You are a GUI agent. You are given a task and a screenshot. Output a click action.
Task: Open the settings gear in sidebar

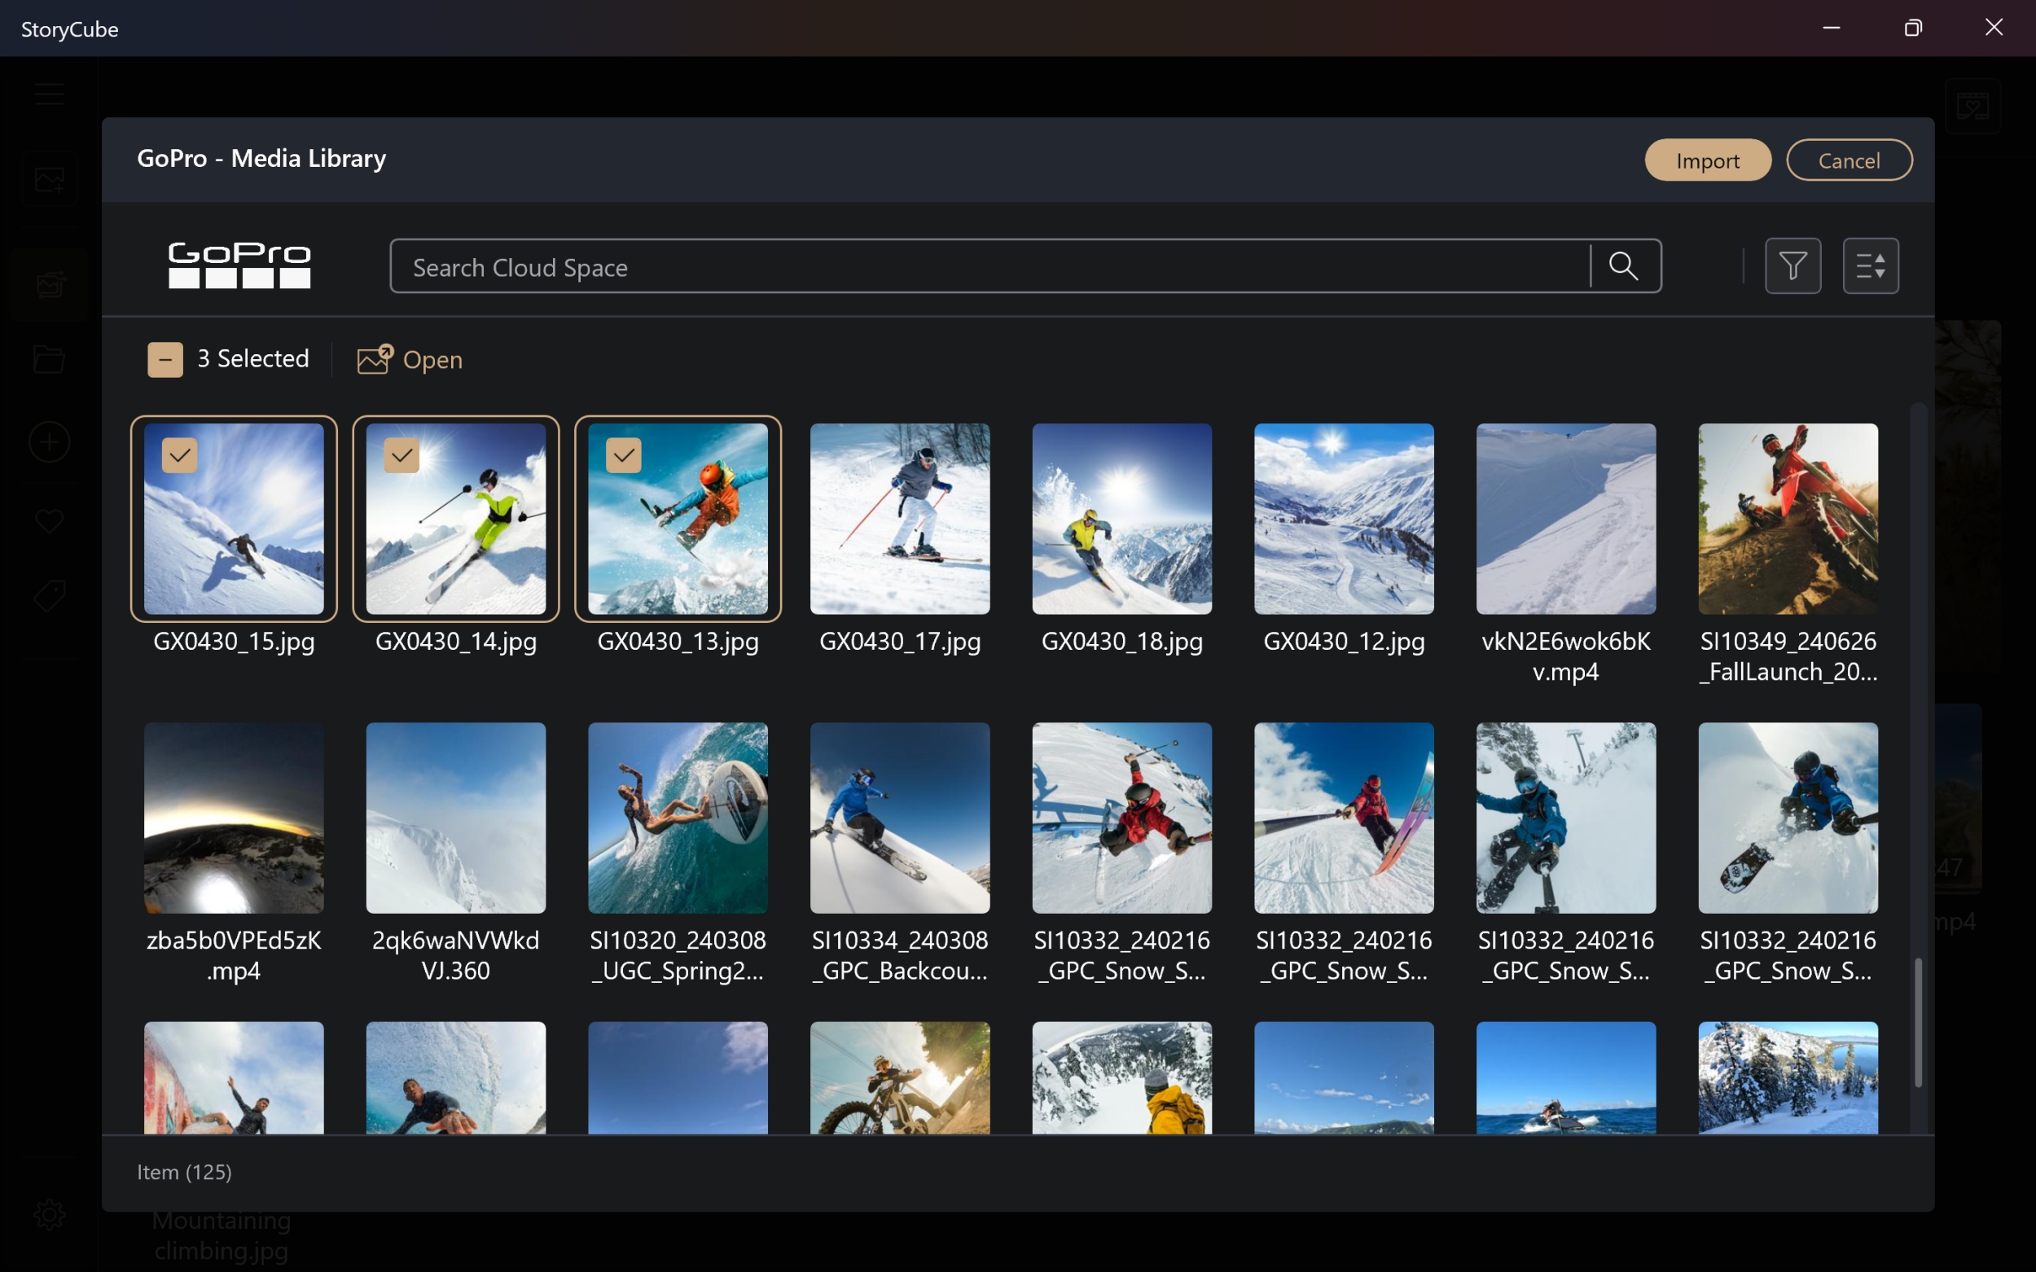[50, 1213]
